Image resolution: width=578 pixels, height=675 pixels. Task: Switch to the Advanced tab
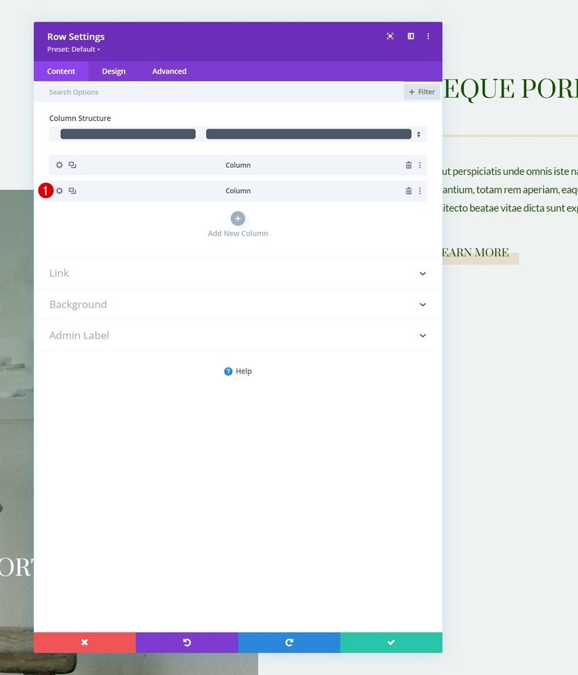point(168,71)
